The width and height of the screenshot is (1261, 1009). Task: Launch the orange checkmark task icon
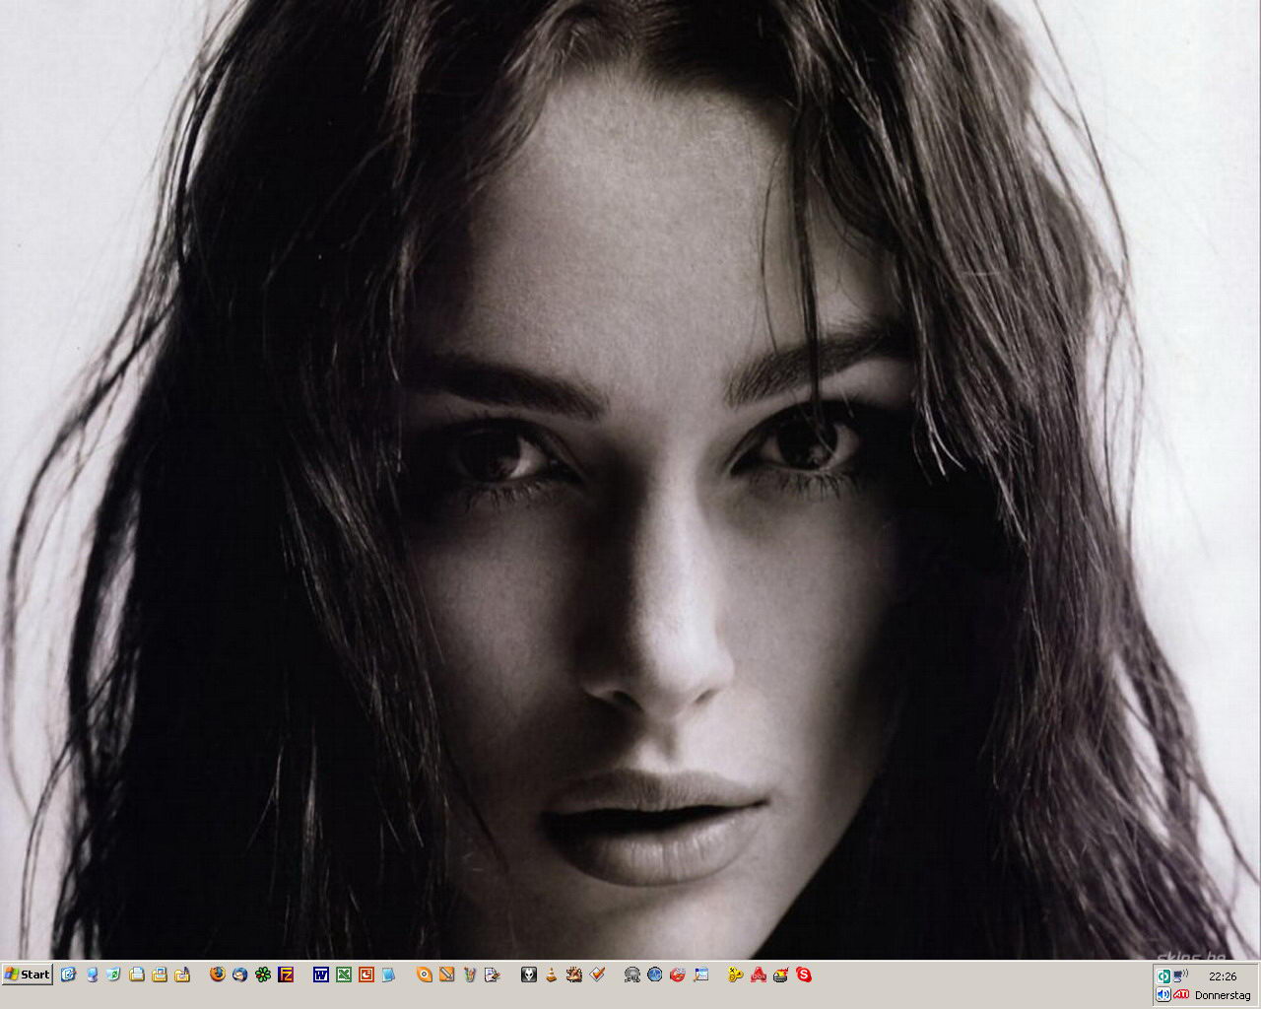pos(597,975)
